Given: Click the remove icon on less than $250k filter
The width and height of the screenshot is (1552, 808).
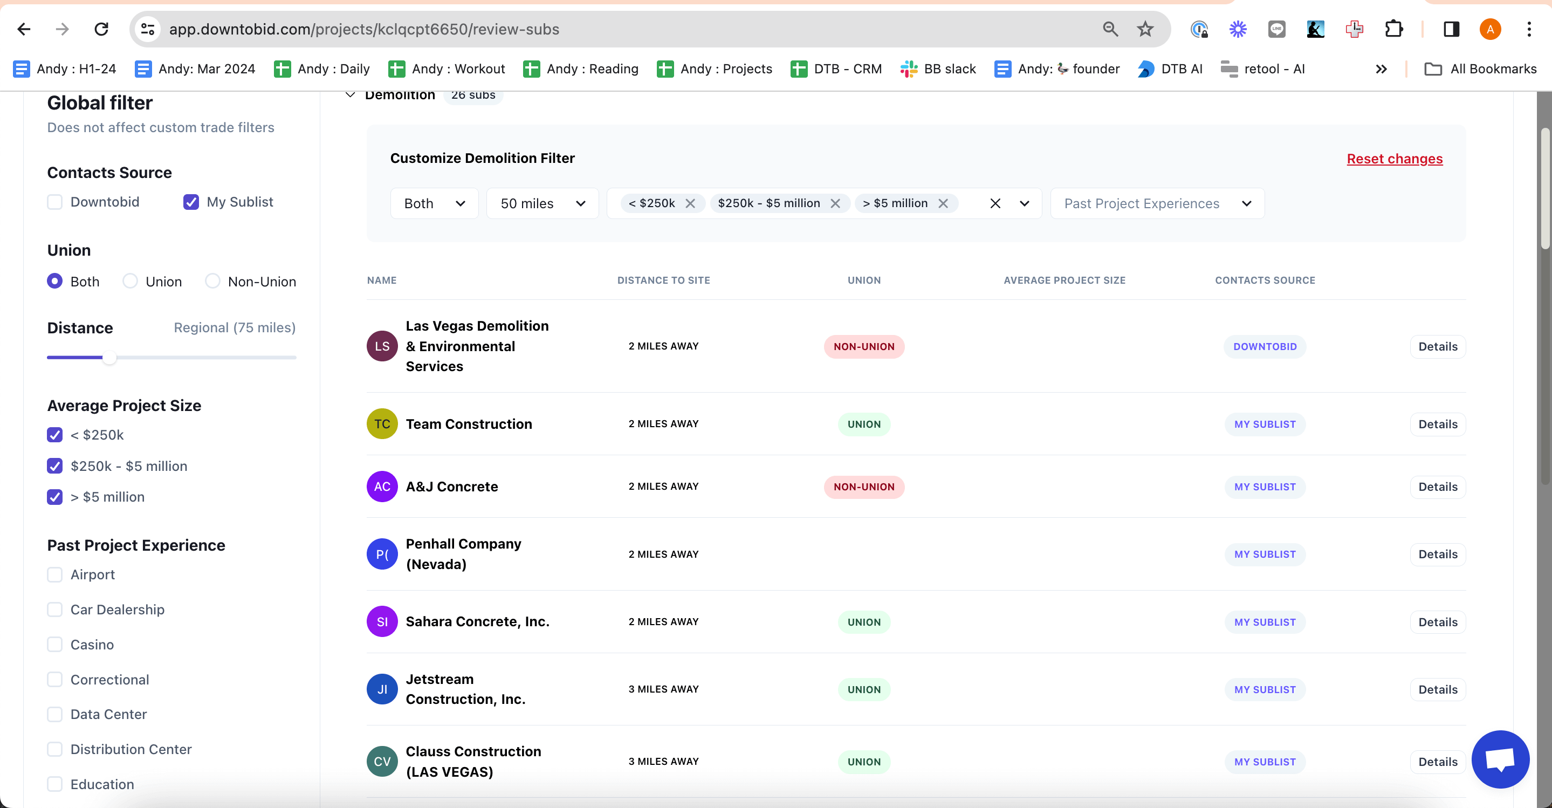Looking at the screenshot, I should tap(690, 203).
